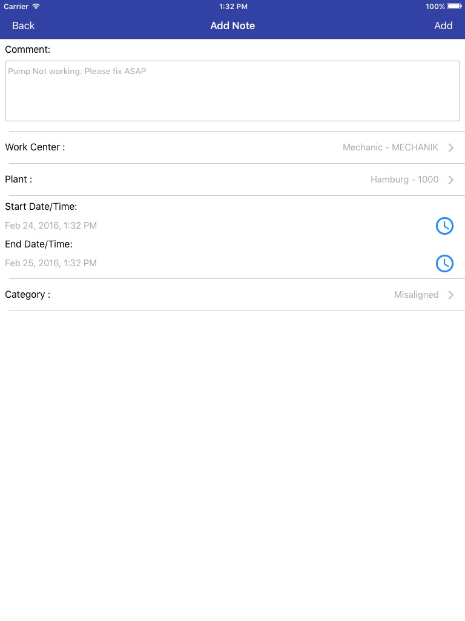Tap the Wi-Fi status icon

click(36, 7)
